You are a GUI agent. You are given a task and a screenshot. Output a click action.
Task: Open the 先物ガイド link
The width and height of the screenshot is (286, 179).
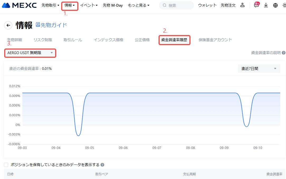click(x=51, y=25)
